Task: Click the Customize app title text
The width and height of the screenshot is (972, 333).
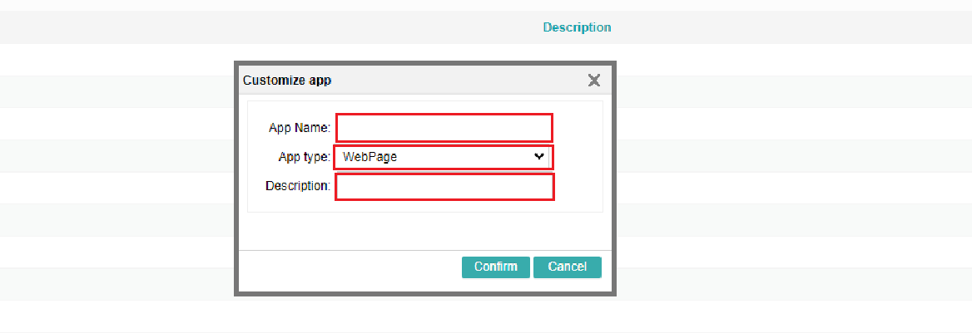Action: click(x=286, y=81)
